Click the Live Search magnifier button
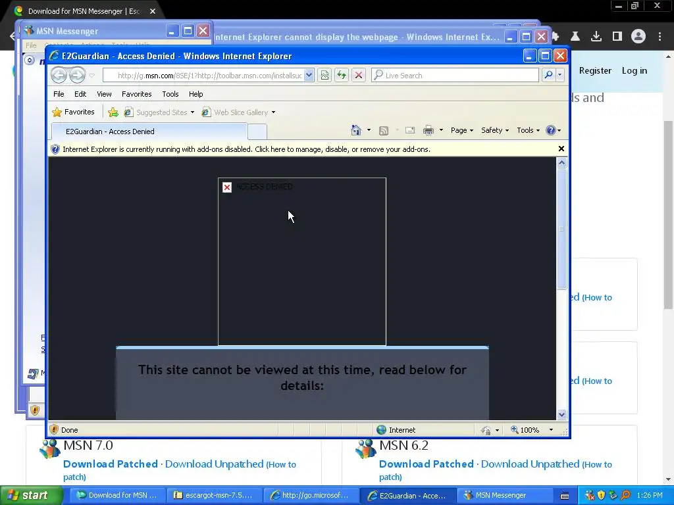Viewport: 674px width, 505px height. [x=548, y=75]
